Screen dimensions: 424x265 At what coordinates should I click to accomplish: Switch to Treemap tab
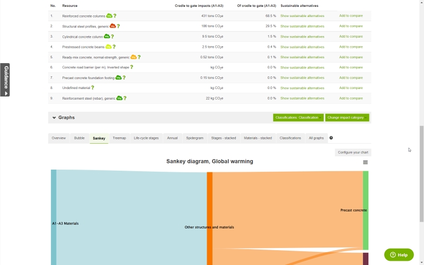pyautogui.click(x=119, y=138)
